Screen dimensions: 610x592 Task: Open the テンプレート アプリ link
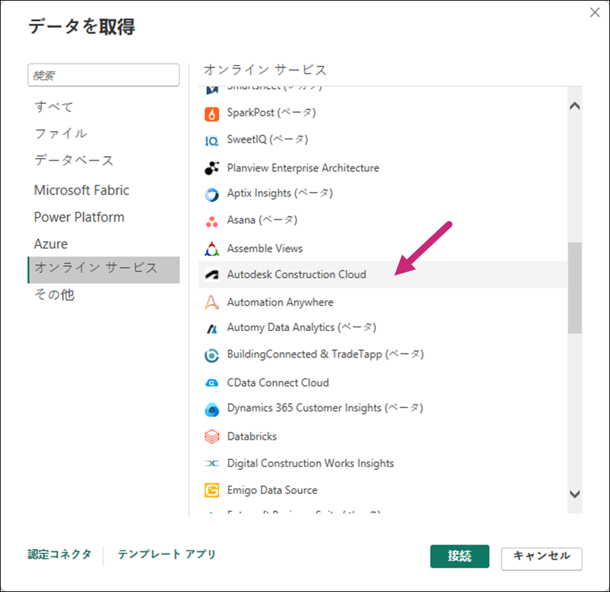coord(166,554)
